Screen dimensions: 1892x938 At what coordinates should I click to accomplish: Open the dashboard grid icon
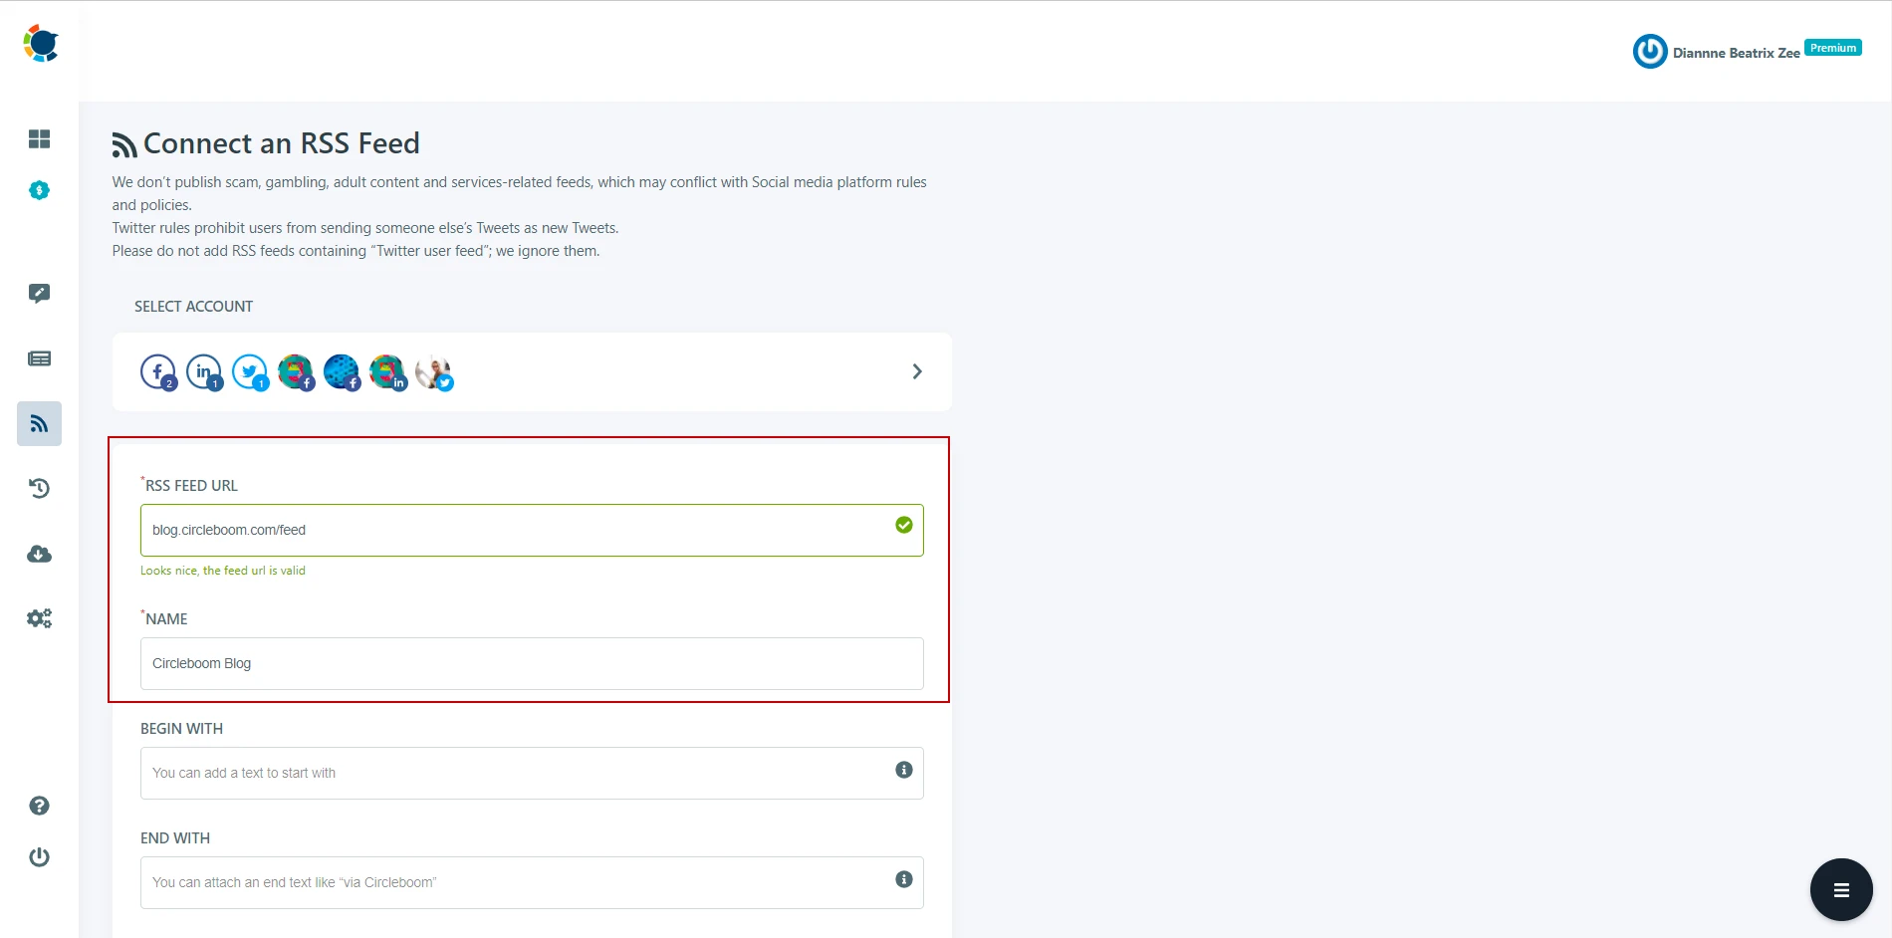click(39, 139)
